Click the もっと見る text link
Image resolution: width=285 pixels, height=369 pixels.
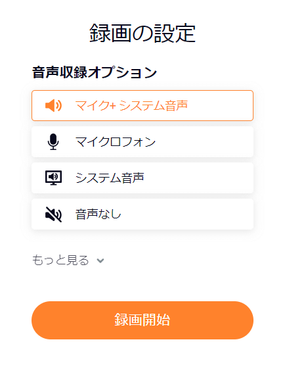pos(60,260)
